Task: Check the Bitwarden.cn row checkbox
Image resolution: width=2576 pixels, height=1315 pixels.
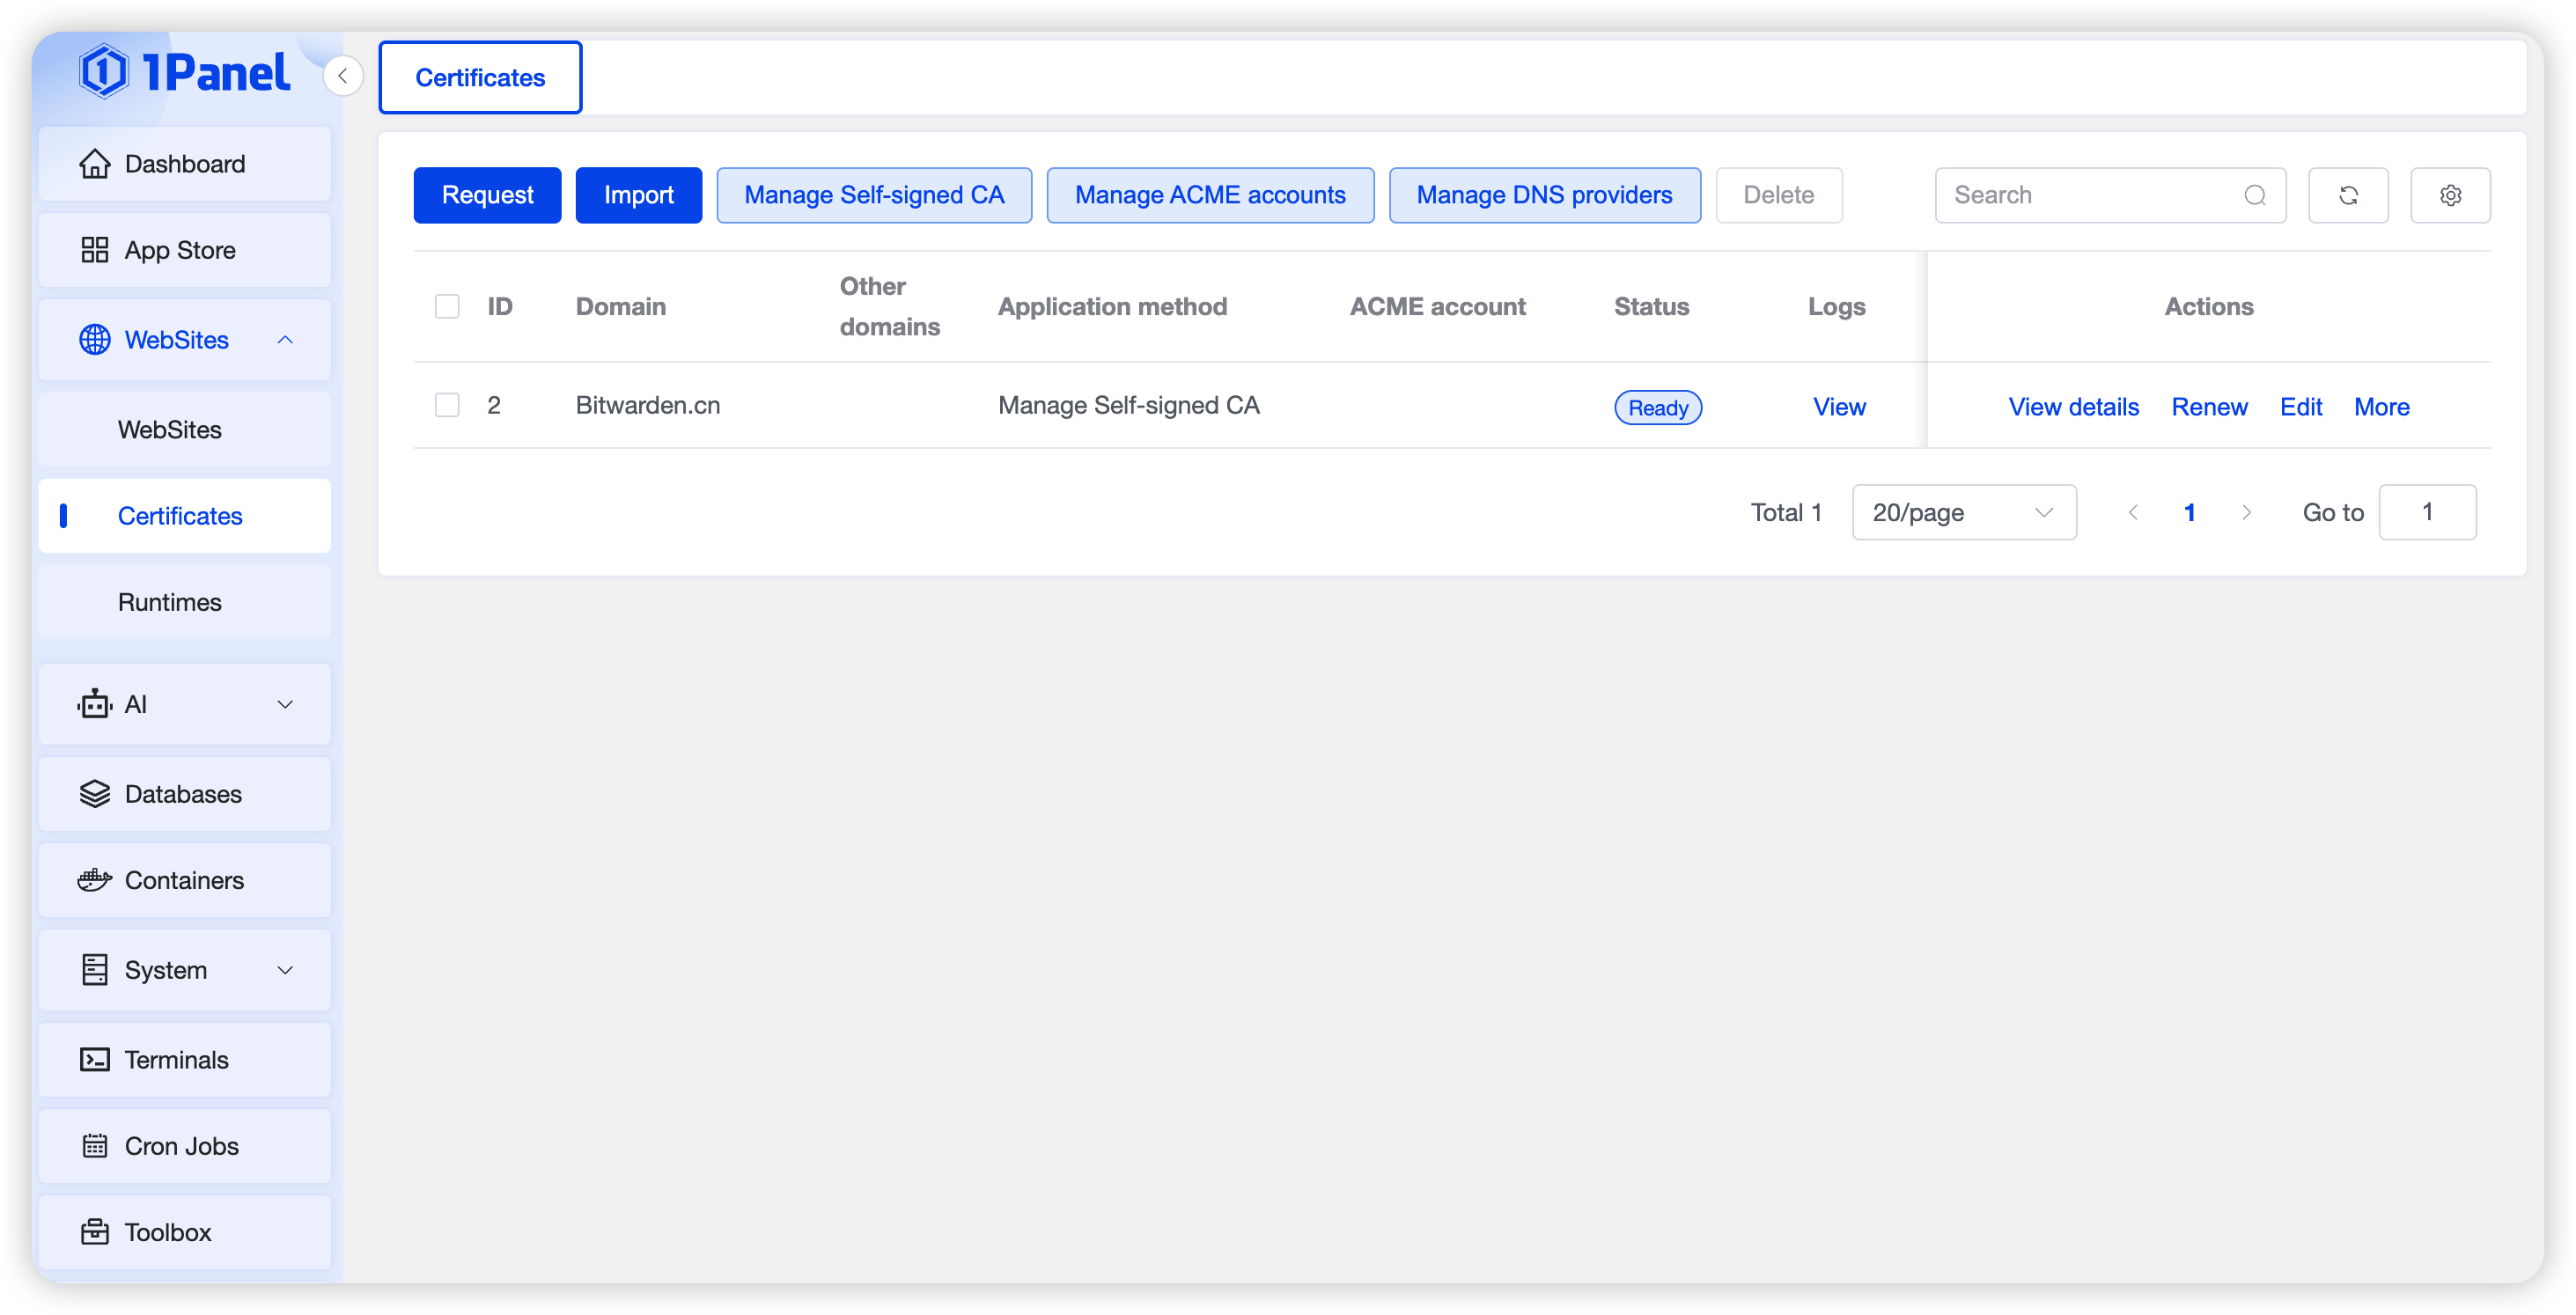Action: (447, 405)
